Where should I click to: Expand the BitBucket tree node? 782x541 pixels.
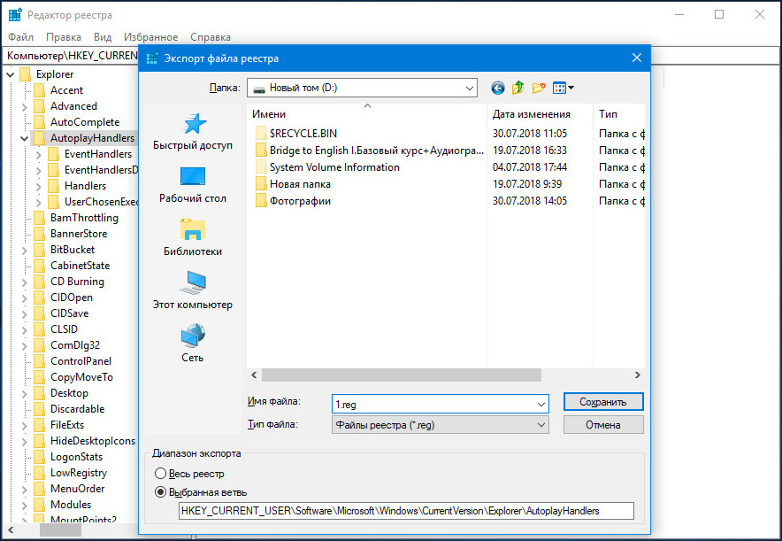(x=25, y=250)
